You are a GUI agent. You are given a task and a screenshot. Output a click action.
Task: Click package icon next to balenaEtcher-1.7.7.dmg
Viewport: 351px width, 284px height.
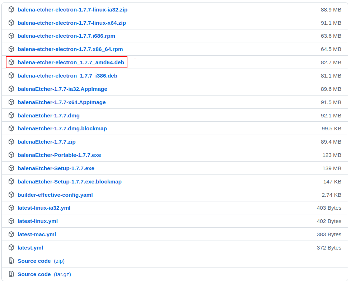pyautogui.click(x=11, y=115)
